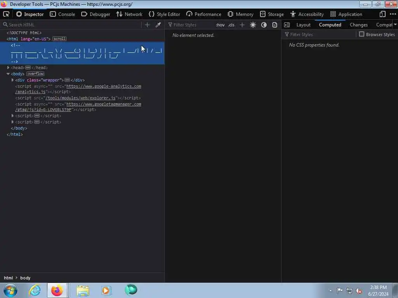
Task: Toggle print media simulation
Action: 275,25
